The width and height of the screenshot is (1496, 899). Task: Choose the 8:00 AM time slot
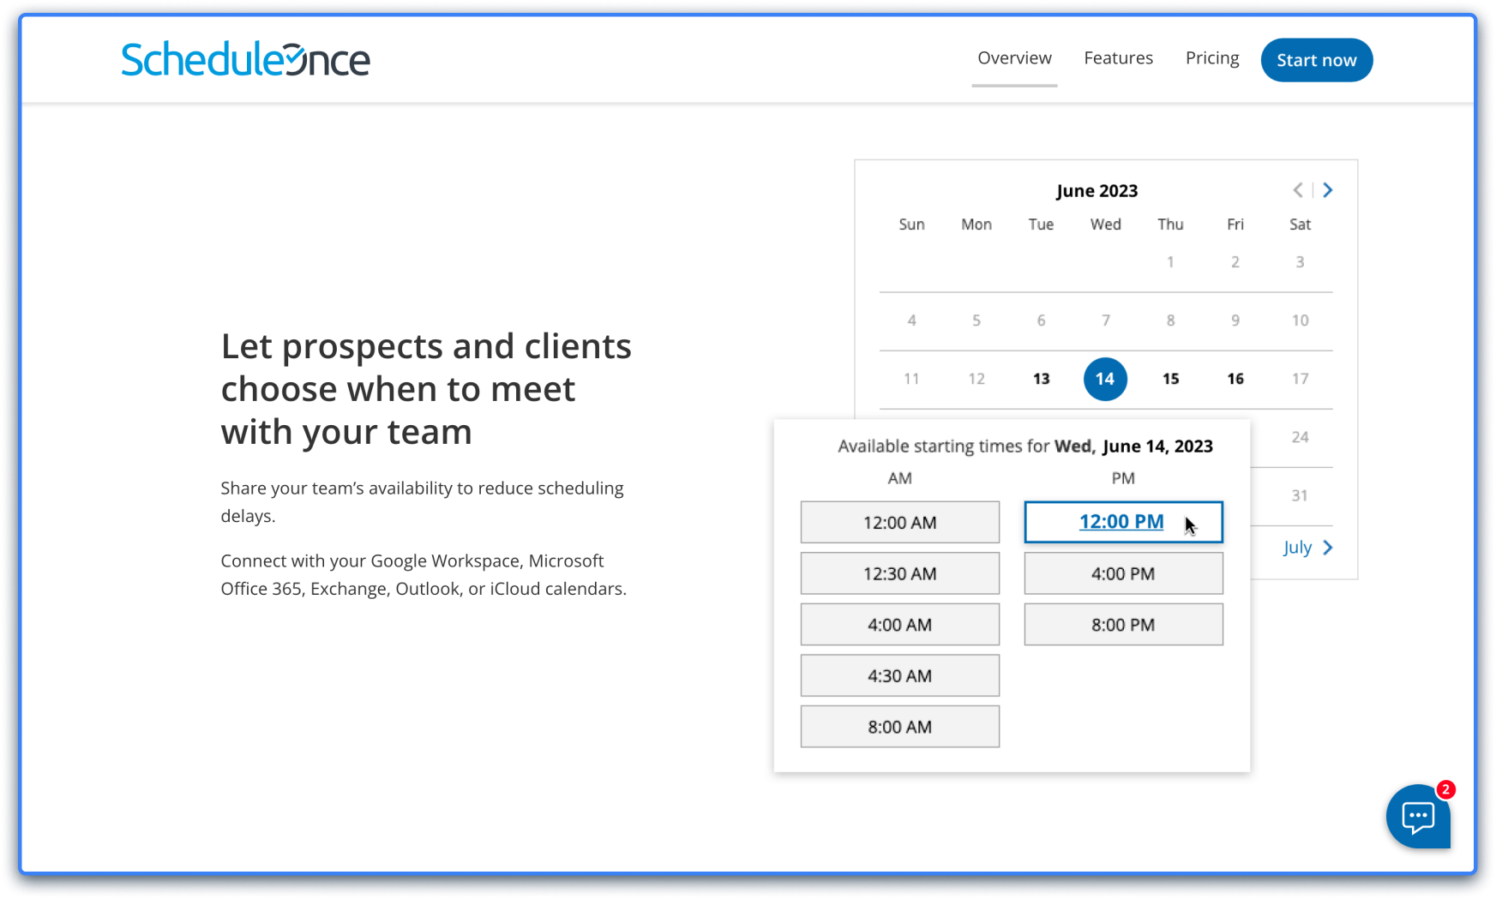899,726
